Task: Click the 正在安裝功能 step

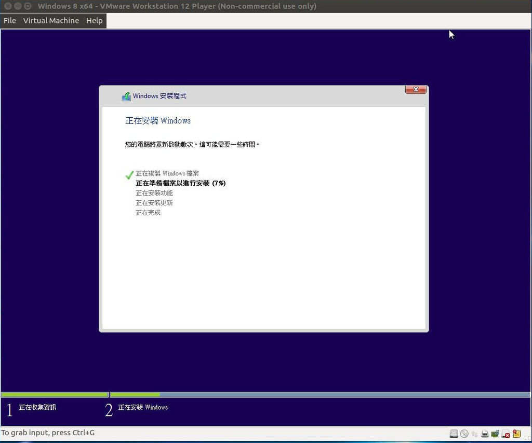Action: pyautogui.click(x=154, y=193)
